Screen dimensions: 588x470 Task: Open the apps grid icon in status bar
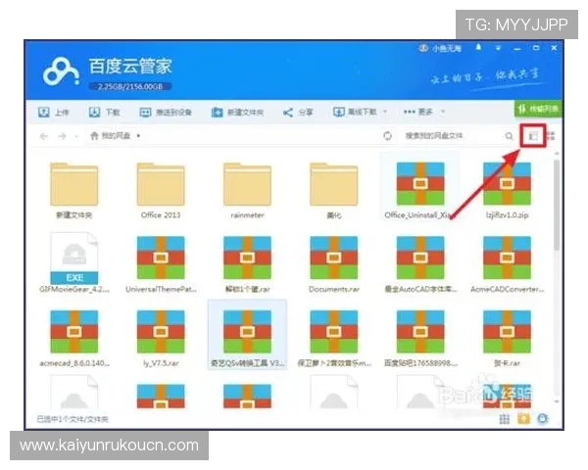pyautogui.click(x=505, y=419)
